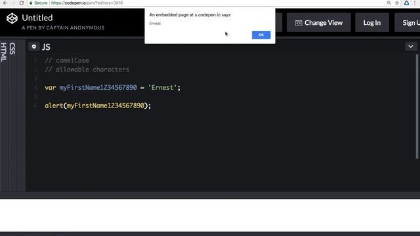The width and height of the screenshot is (420, 236).
Task: Click the 'Ernest' string literal in code
Action: click(162, 88)
